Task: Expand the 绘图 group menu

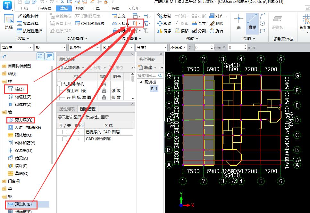Action: coord(249,39)
